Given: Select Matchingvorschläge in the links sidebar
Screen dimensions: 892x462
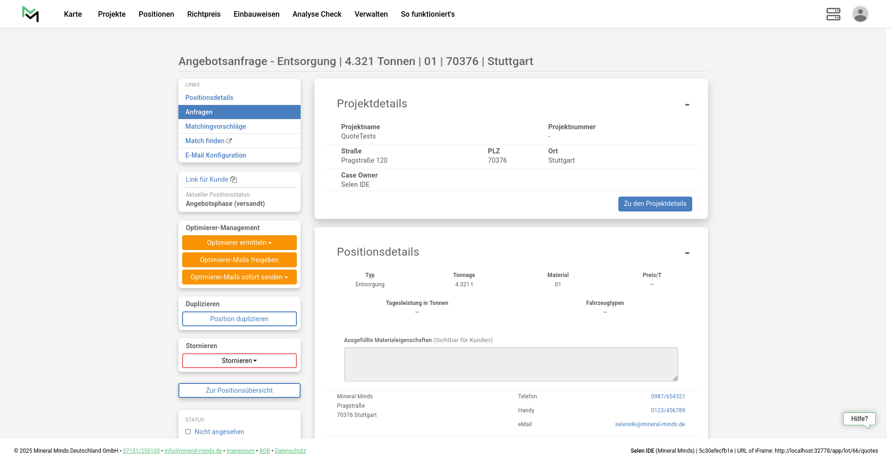Looking at the screenshot, I should tap(216, 126).
